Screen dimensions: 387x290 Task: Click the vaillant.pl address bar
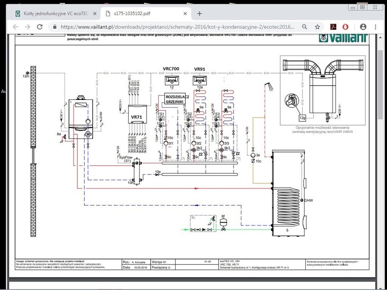click(x=174, y=27)
